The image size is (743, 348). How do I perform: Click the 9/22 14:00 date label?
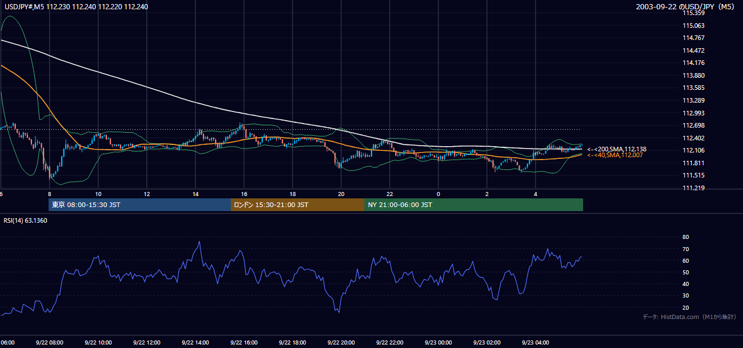[x=195, y=342]
